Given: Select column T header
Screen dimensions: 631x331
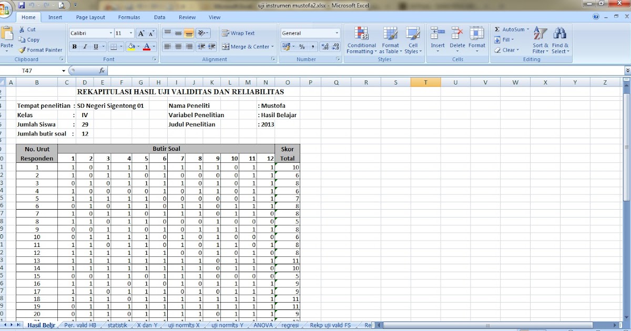Looking at the screenshot, I should (425, 82).
